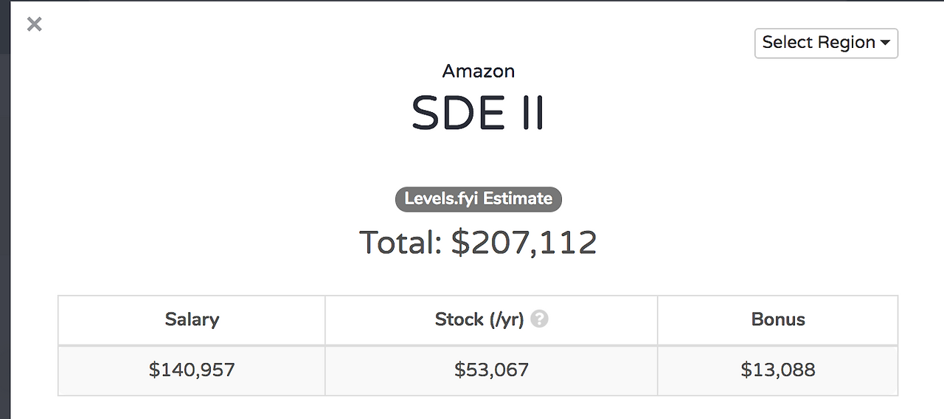Image resolution: width=944 pixels, height=419 pixels.
Task: Click the dimmed background left of popup
Action: [4, 221]
